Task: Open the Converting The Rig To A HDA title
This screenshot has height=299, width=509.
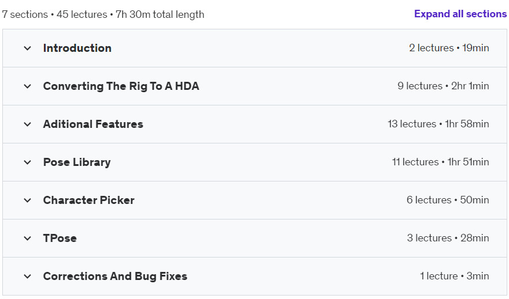Action: 121,86
